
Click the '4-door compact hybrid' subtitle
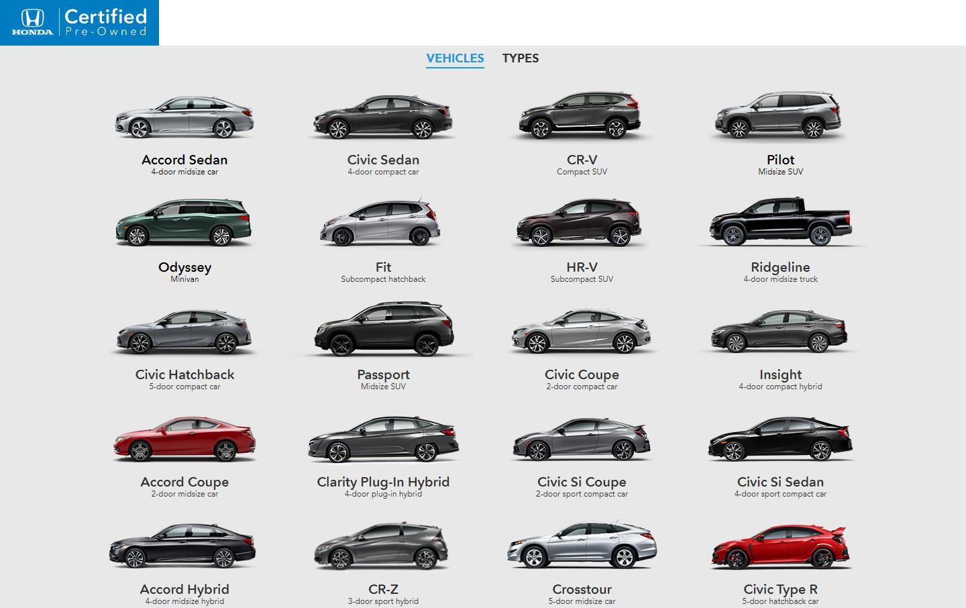click(x=780, y=387)
